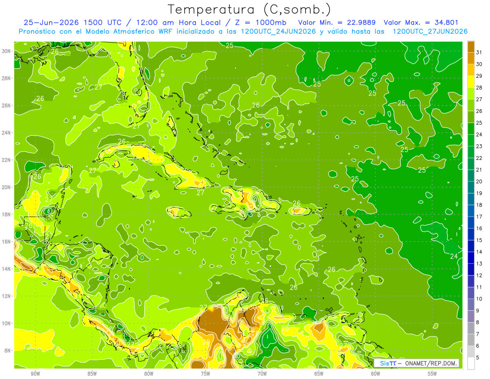
Task: Click the color scale label 18
Action: pyautogui.click(x=479, y=205)
